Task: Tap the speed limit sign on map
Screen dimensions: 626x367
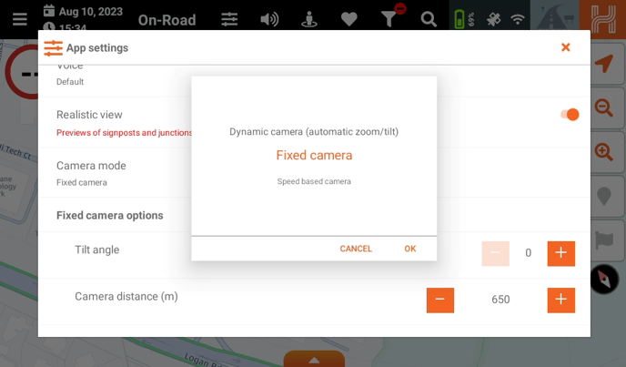Action: click(22, 72)
